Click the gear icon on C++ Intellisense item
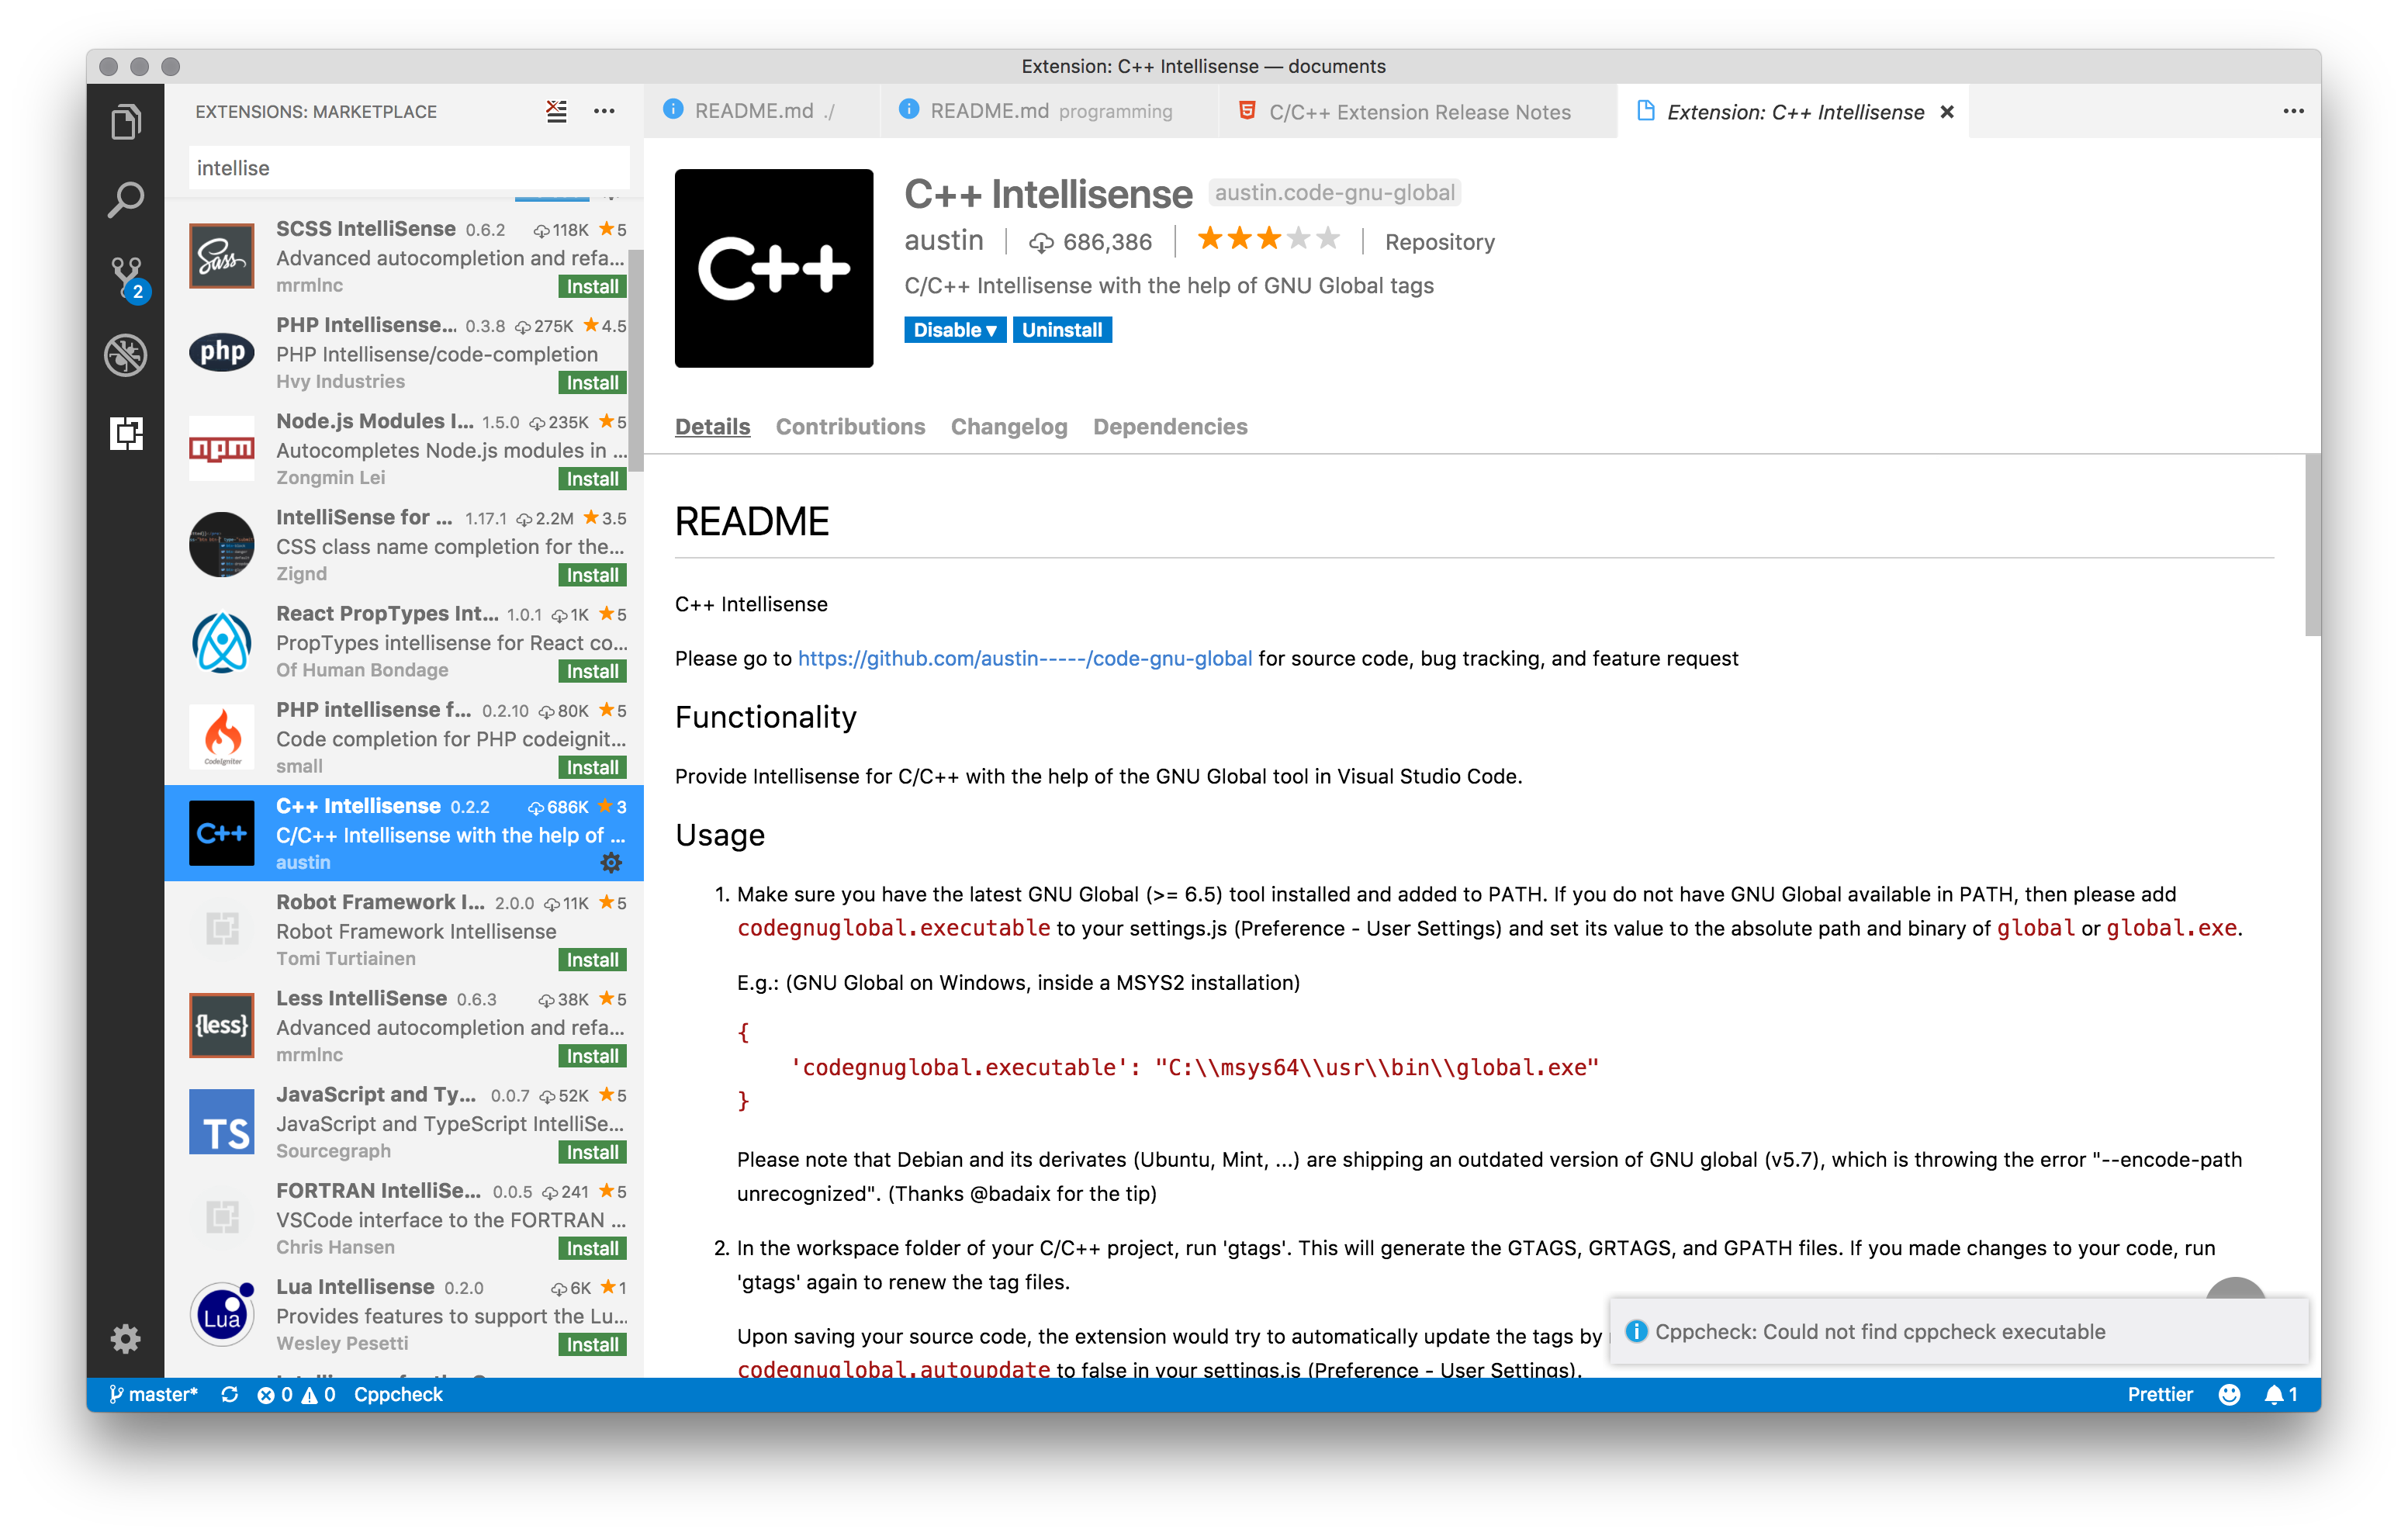2408x1536 pixels. 611,862
